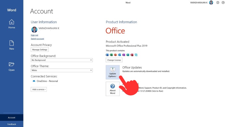Open the Feedback tab in sidebar

point(12,124)
